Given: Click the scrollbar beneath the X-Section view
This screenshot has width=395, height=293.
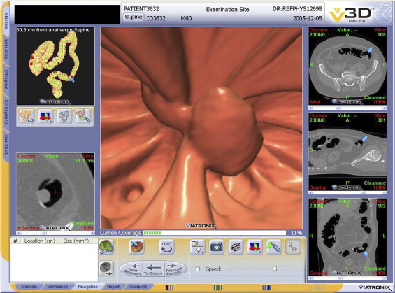Looking at the screenshot, I should (55, 234).
